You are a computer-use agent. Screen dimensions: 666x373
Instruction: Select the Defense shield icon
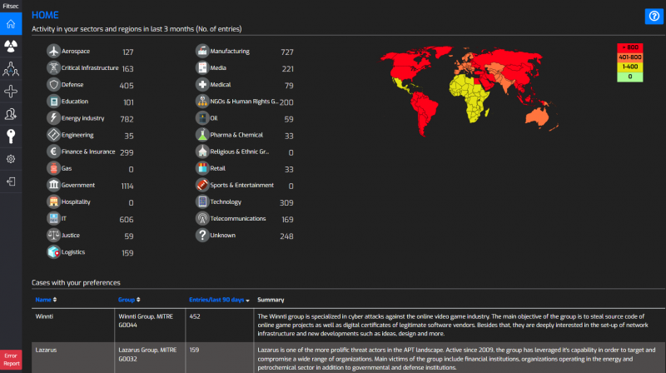point(53,85)
